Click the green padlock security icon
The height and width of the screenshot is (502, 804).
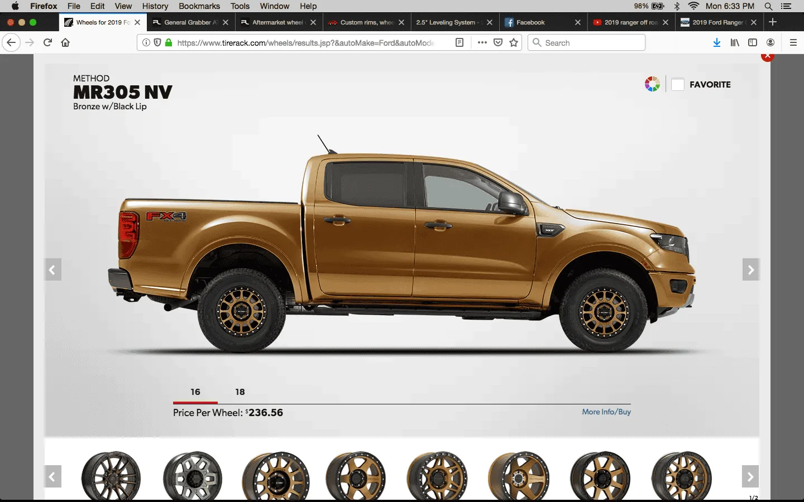point(168,42)
